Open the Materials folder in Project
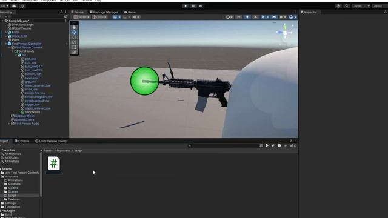Viewport: 388px width, 218px height. click(14, 184)
